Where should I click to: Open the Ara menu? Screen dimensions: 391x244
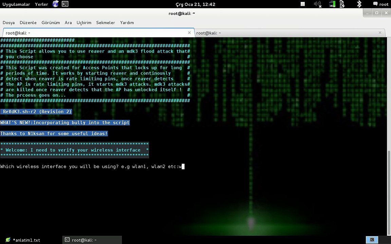coord(68,23)
